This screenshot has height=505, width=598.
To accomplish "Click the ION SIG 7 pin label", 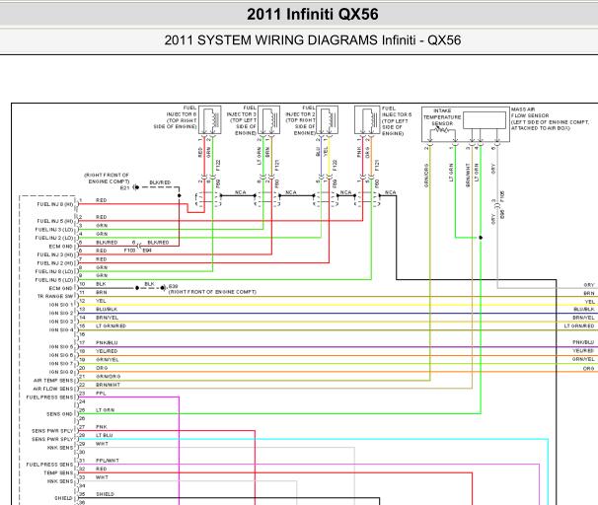I will (x=61, y=364).
